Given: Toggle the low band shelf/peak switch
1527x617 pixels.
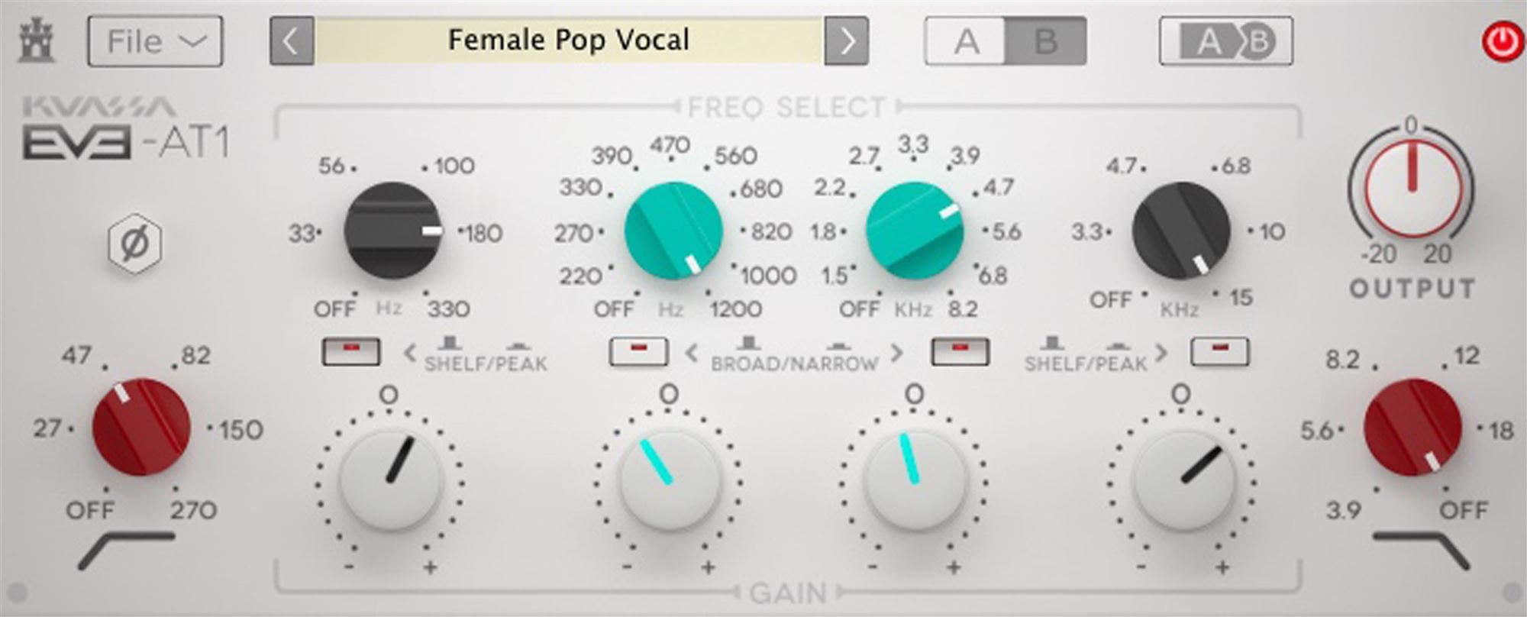Looking at the screenshot, I should [350, 351].
